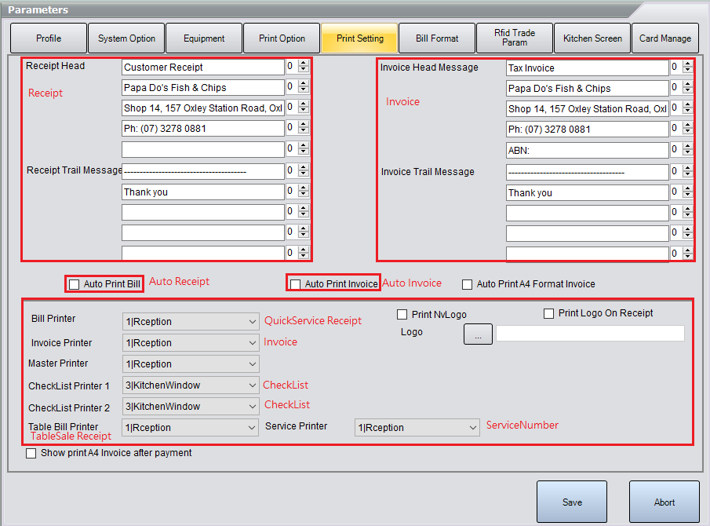Viewport: 710px width, 526px height.
Task: Check Show print A4 Invoice after payment
Action: pyautogui.click(x=31, y=454)
